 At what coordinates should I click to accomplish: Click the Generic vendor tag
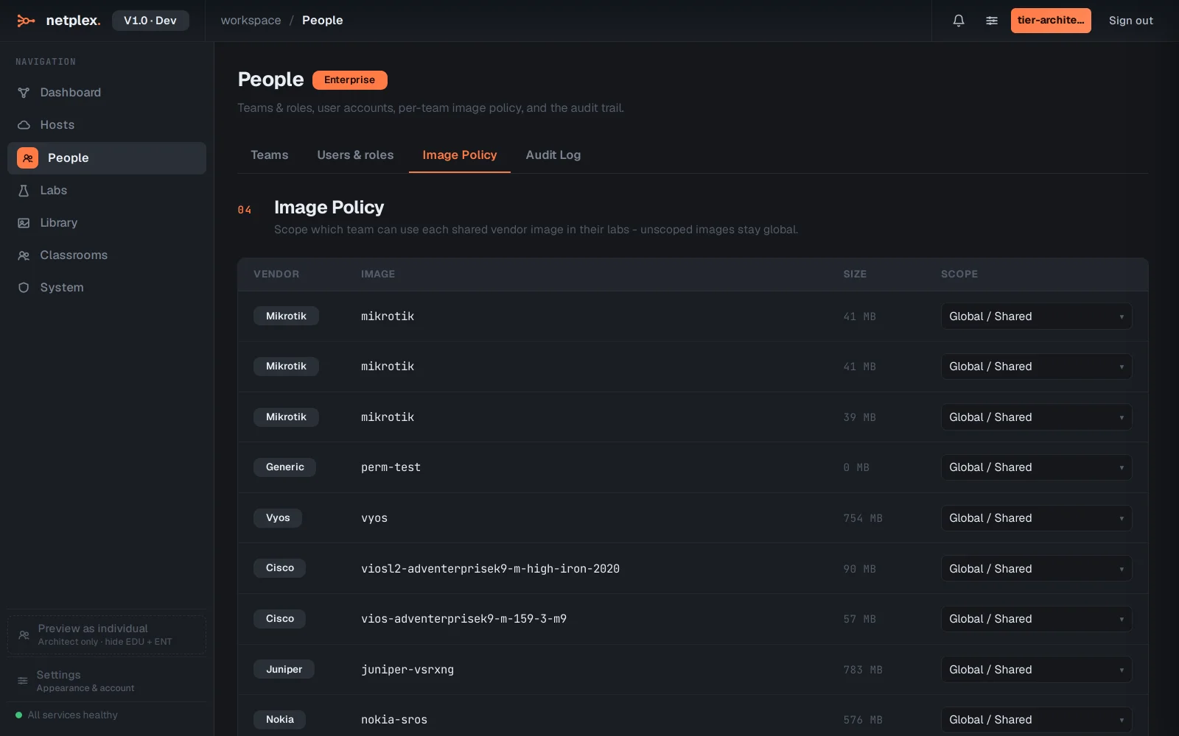point(284,467)
